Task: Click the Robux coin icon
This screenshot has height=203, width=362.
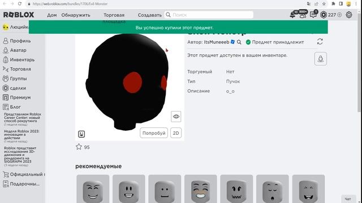Action: [324, 15]
